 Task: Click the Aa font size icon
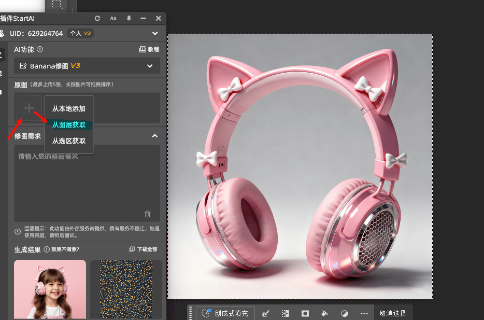(x=113, y=19)
